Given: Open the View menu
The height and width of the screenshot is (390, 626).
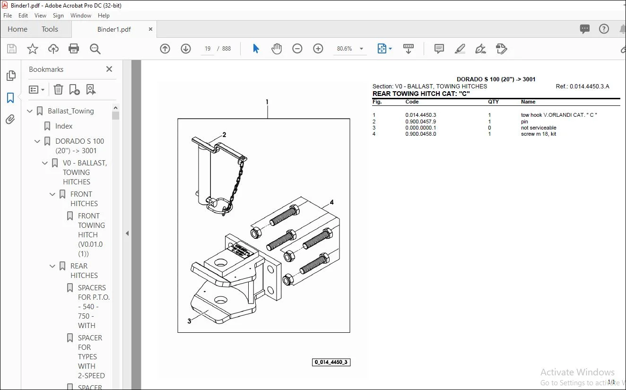Looking at the screenshot, I should point(40,16).
